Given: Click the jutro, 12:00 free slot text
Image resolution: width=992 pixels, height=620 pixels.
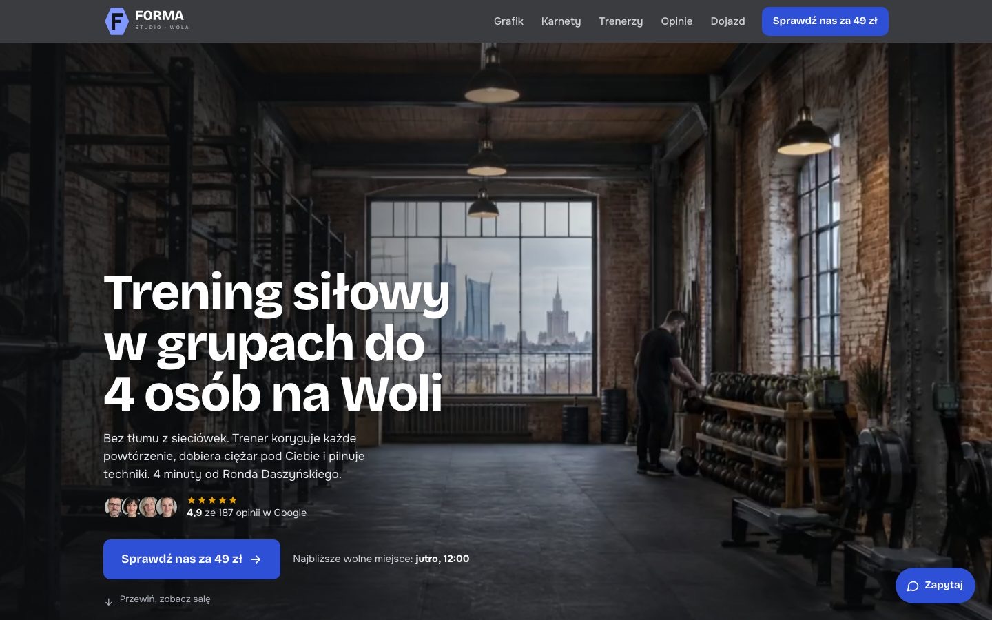Looking at the screenshot, I should 442,559.
